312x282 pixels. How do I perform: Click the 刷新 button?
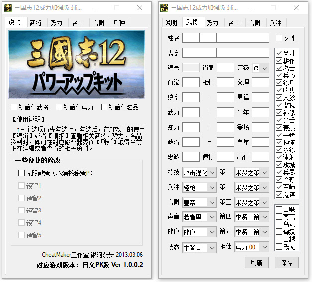pyautogui.click(x=257, y=262)
